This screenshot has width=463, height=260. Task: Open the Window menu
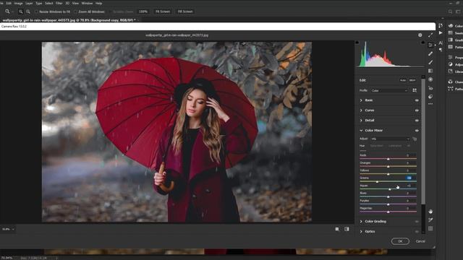(87, 3)
